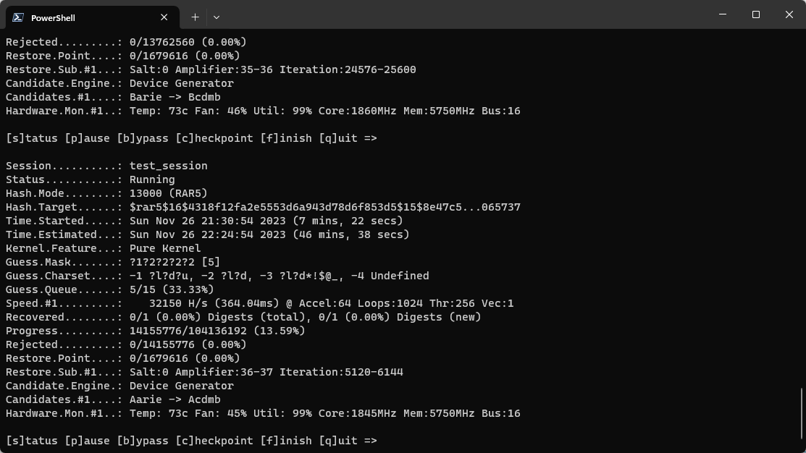The image size is (806, 453).
Task: Minimize the terminal window
Action: [723, 14]
